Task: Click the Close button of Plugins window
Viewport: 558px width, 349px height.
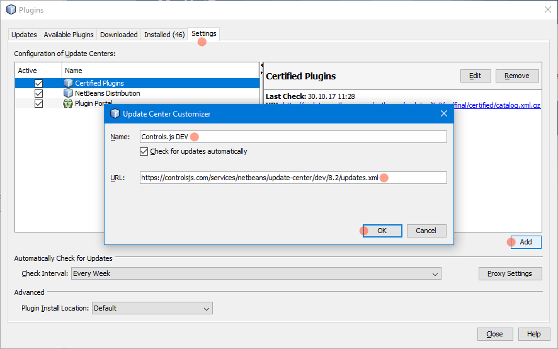Action: 495,334
